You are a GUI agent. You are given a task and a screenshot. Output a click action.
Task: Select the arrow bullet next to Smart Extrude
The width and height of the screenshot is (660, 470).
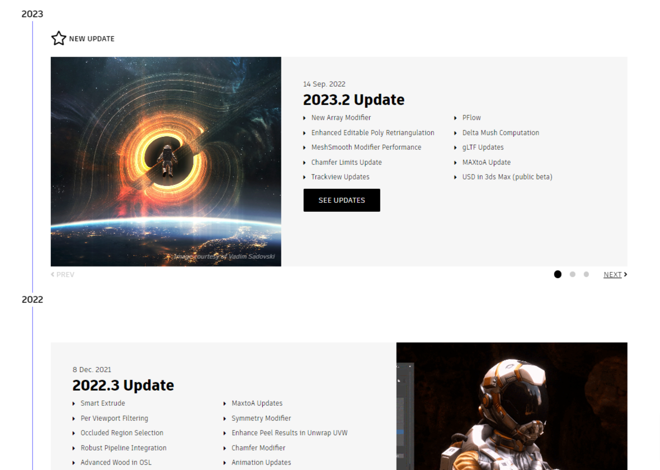tap(74, 403)
